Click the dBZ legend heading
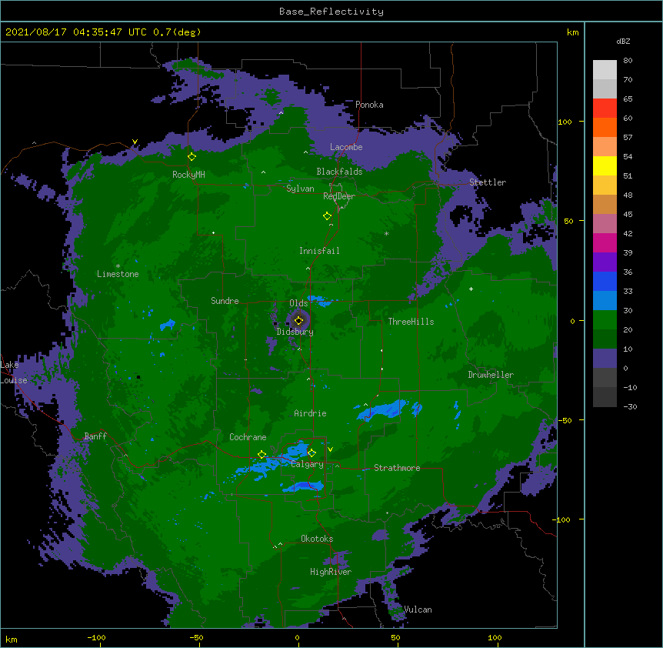Image resolution: width=663 pixels, height=648 pixels. [x=623, y=41]
